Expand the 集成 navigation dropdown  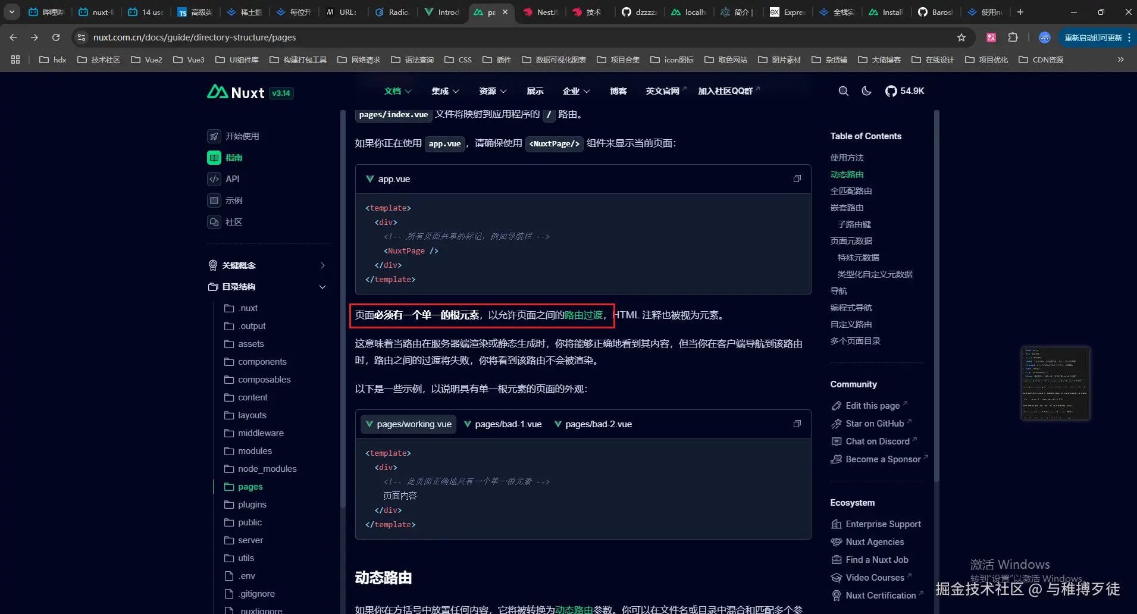445,91
